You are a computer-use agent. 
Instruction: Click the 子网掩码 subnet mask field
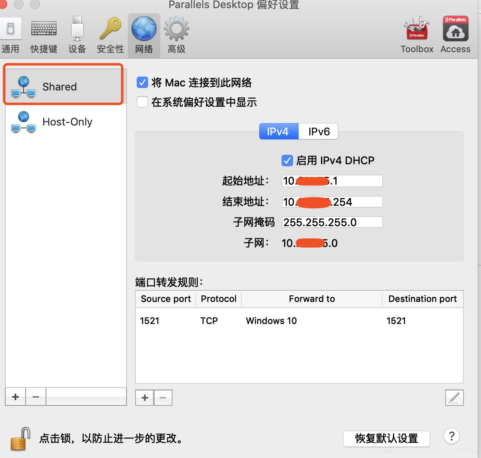coord(332,222)
